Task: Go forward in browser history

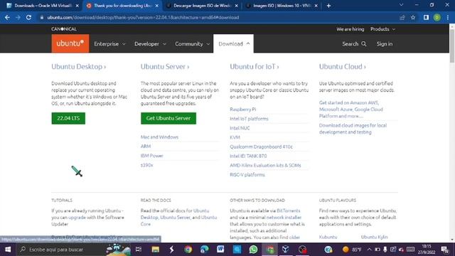Action: (18, 17)
